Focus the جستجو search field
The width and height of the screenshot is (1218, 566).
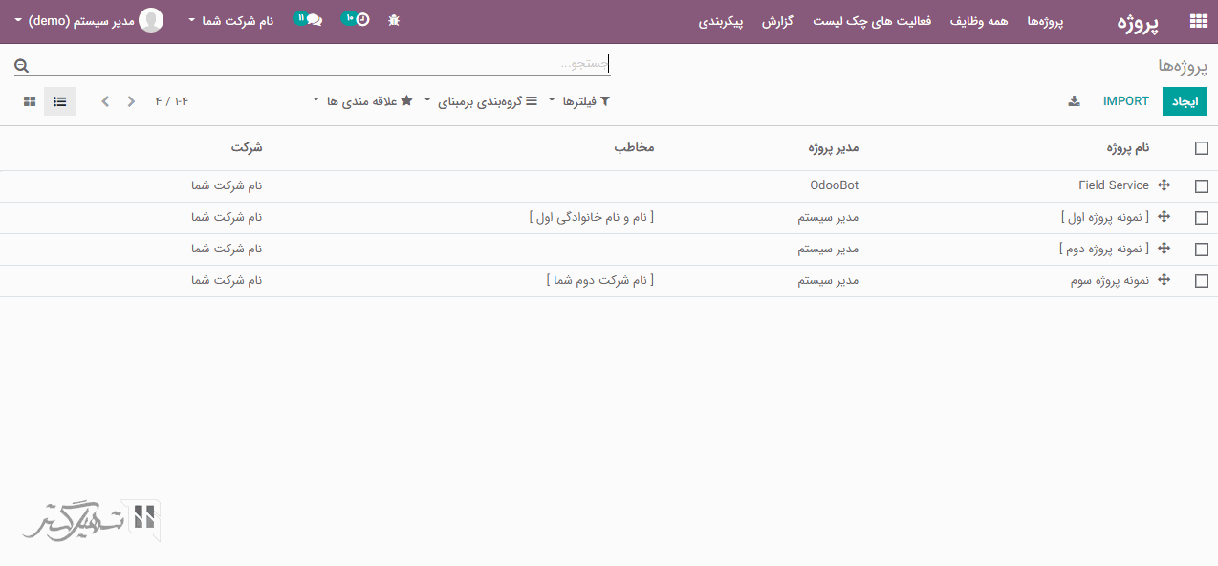tap(315, 64)
